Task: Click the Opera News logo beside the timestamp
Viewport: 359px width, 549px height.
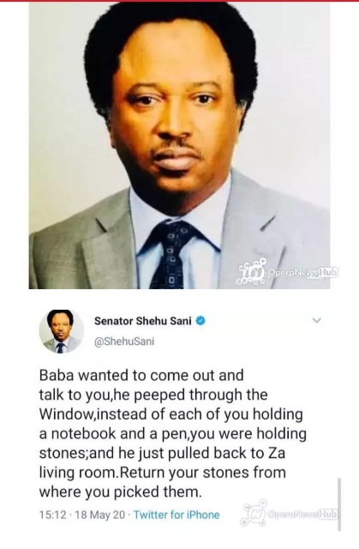Action: (x=254, y=513)
